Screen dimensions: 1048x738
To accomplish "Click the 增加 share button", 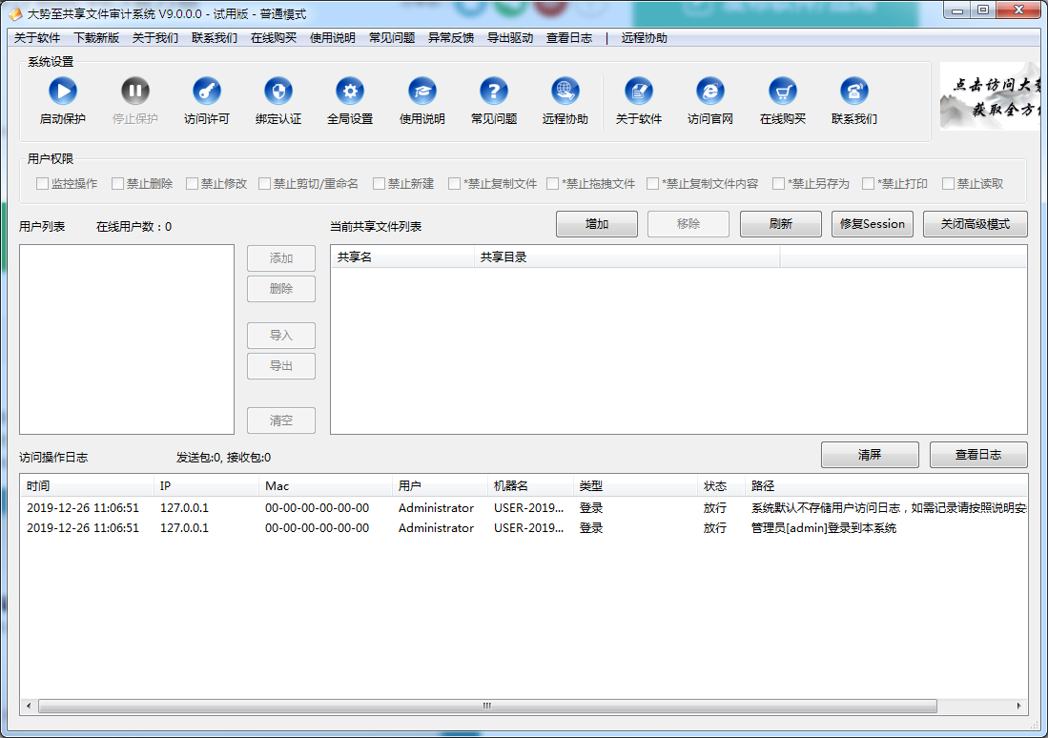I will [597, 224].
